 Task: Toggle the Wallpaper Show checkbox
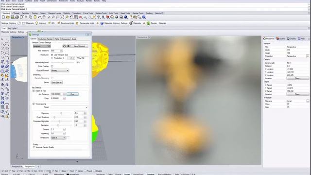288,104
